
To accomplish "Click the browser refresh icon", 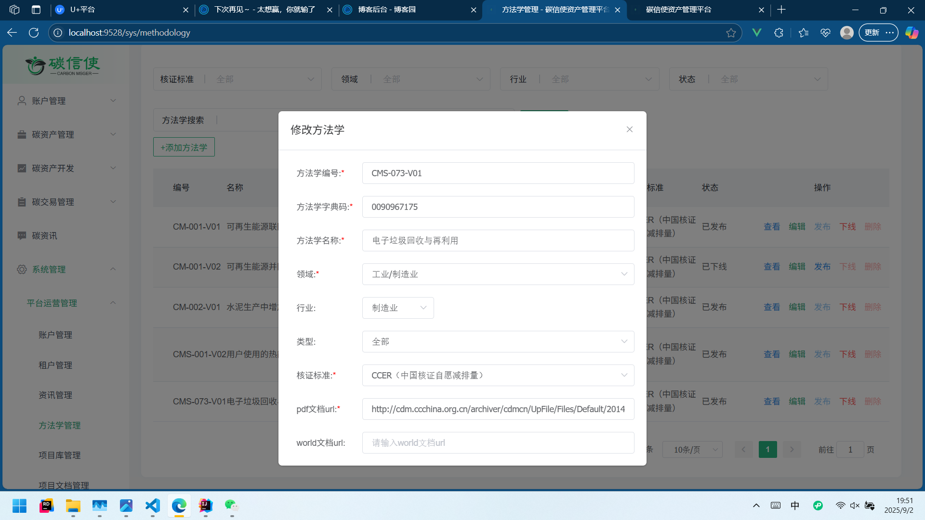I will (34, 33).
